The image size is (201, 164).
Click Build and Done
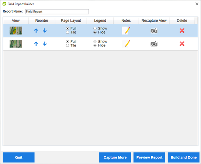184,157
